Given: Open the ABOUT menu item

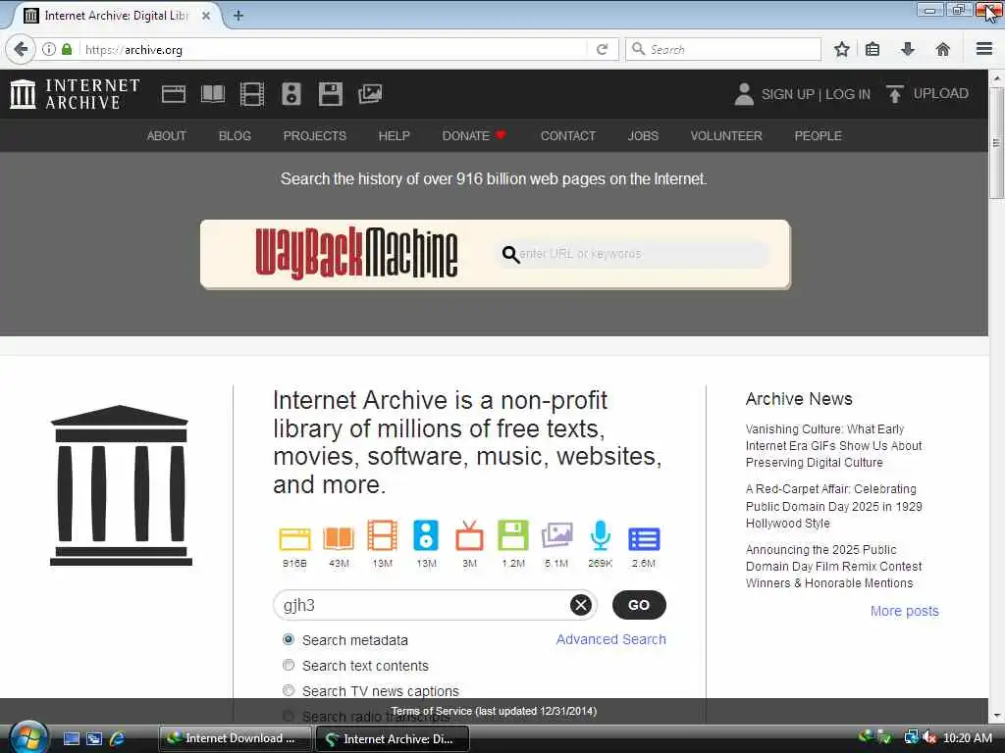Looking at the screenshot, I should (x=167, y=135).
